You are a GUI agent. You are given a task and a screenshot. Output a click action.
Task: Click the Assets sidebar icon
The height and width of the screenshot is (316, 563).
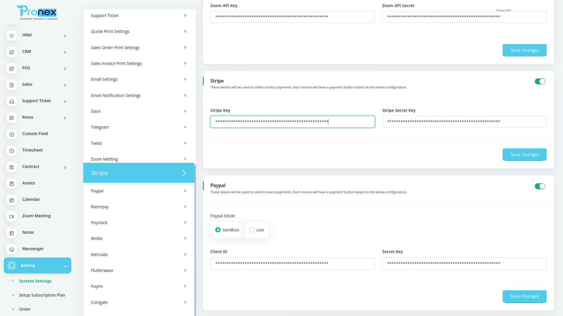[x=12, y=183]
